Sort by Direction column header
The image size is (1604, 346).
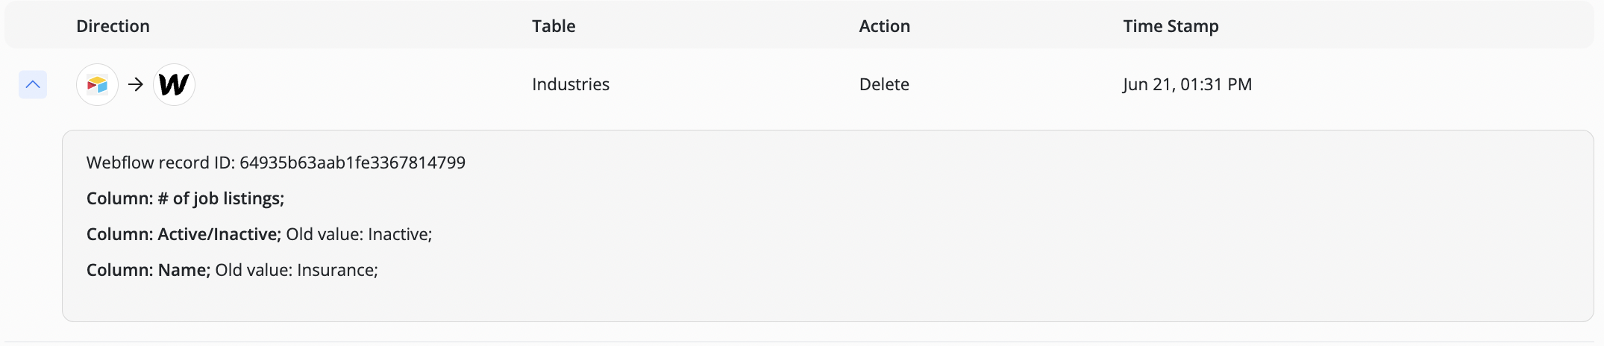(113, 26)
